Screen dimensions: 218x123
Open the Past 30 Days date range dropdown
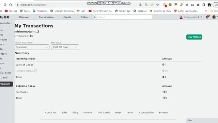click(x=65, y=47)
